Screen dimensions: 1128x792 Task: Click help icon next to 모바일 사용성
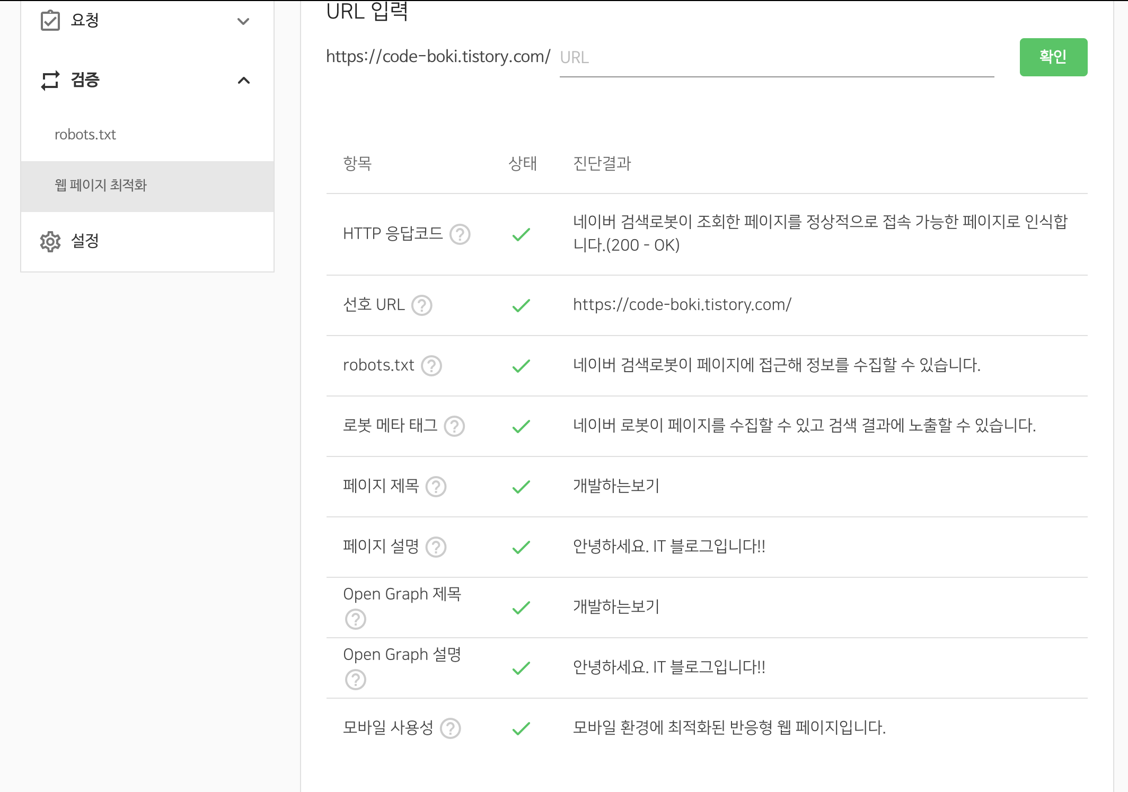(451, 728)
